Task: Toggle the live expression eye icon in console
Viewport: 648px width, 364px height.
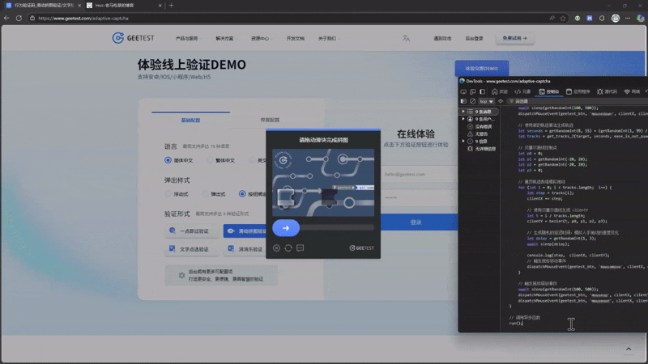Action: [x=501, y=101]
